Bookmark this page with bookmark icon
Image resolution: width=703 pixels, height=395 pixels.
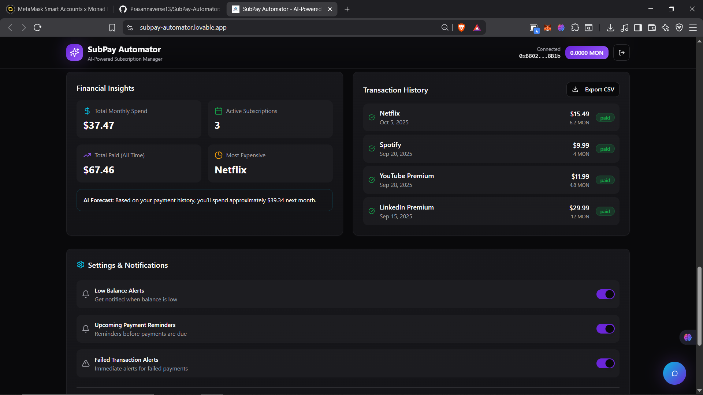(x=112, y=27)
